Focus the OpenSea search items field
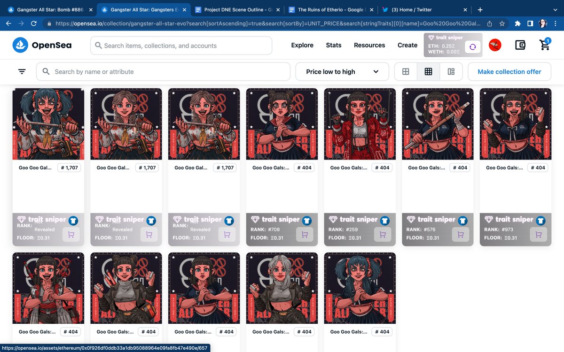Image resolution: width=564 pixels, height=352 pixels. [181, 46]
